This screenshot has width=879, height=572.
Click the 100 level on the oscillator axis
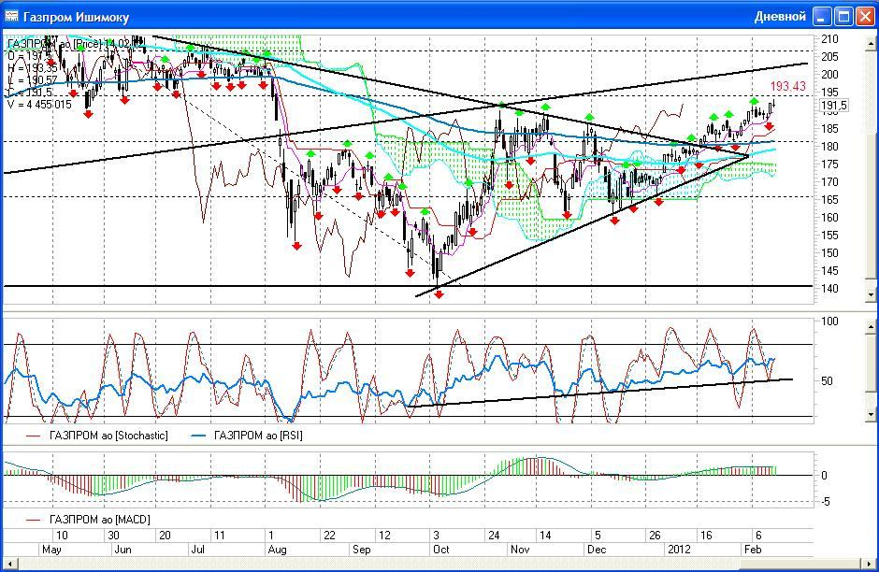coord(829,322)
